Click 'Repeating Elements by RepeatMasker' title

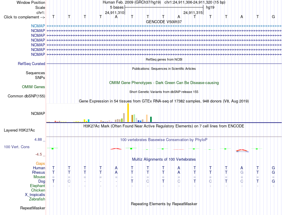(x=164, y=204)
